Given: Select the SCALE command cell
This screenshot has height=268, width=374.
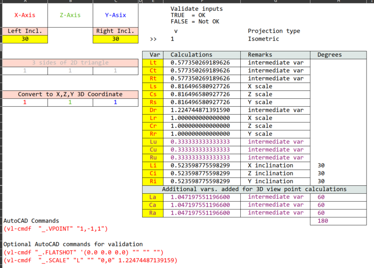Looking at the screenshot, I should [90, 261].
